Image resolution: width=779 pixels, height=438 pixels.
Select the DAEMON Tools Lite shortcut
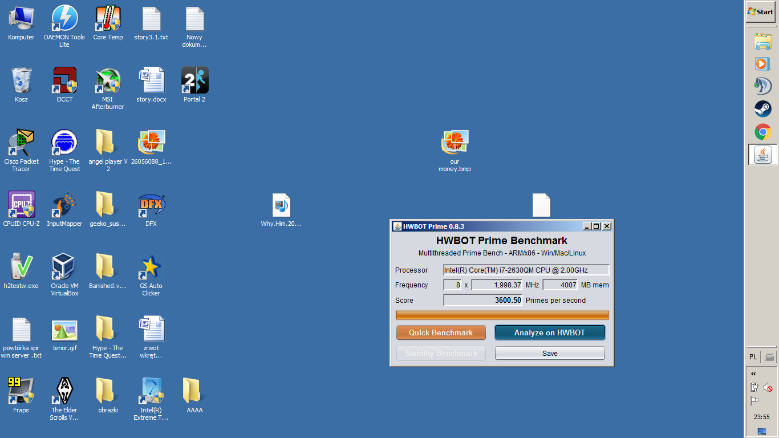click(64, 26)
